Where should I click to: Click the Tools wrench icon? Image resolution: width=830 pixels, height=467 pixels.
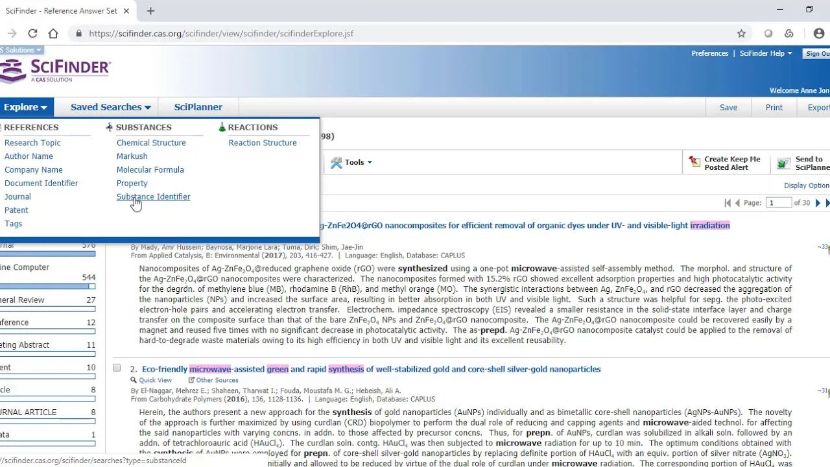coord(336,163)
